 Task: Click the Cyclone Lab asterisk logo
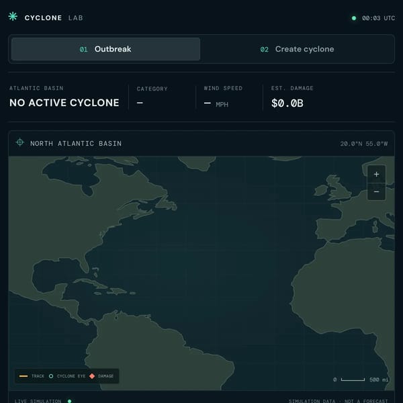tap(13, 16)
